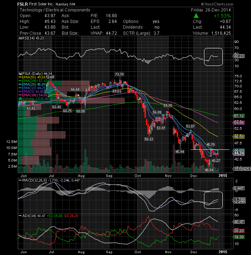Click the 50.13 low price label
The image size is (251, 255).
click(x=148, y=139)
